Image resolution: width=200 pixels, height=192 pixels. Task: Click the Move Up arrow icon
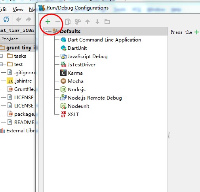(x=88, y=22)
